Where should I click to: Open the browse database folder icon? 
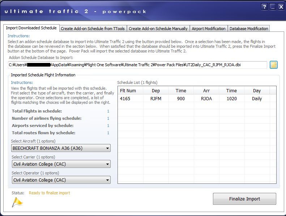click(x=274, y=65)
